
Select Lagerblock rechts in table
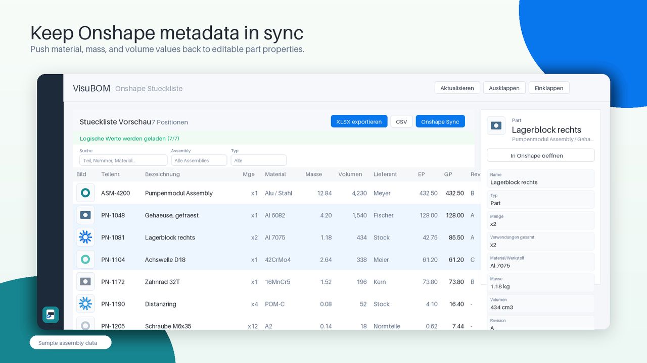(170, 237)
